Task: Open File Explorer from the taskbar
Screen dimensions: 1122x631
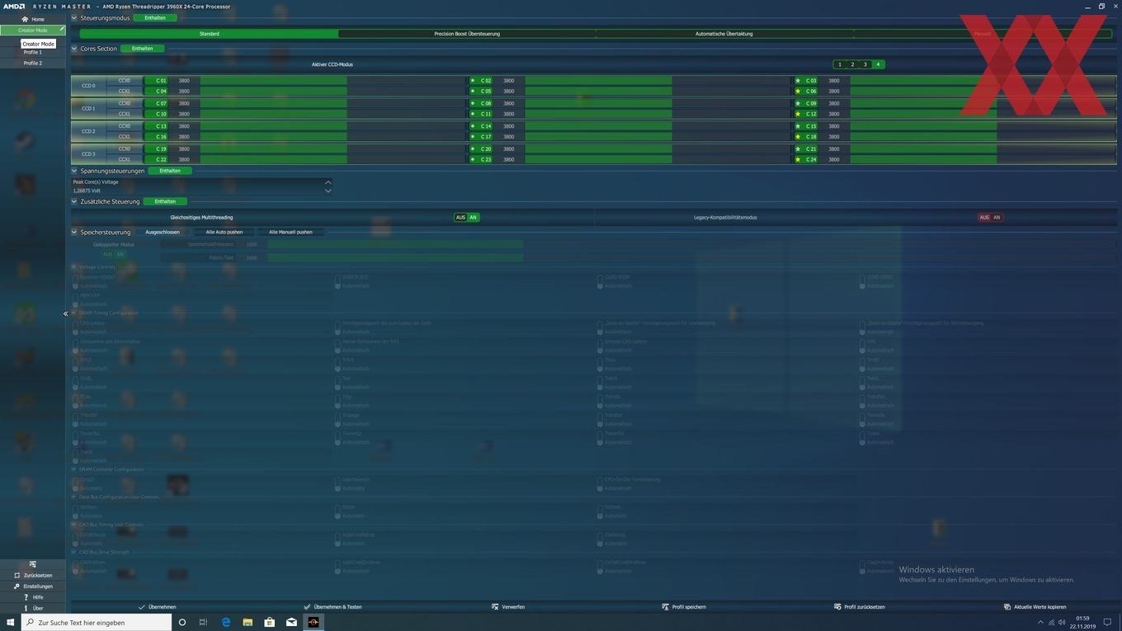Action: click(x=247, y=622)
